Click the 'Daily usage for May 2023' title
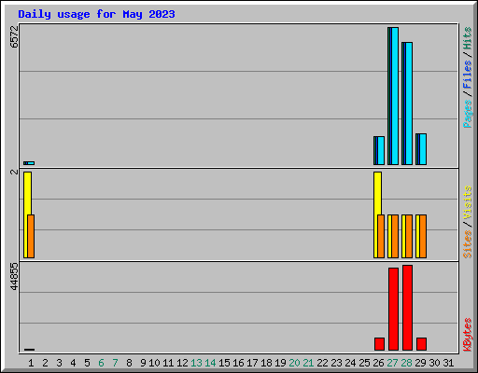The image size is (478, 373). click(x=96, y=14)
